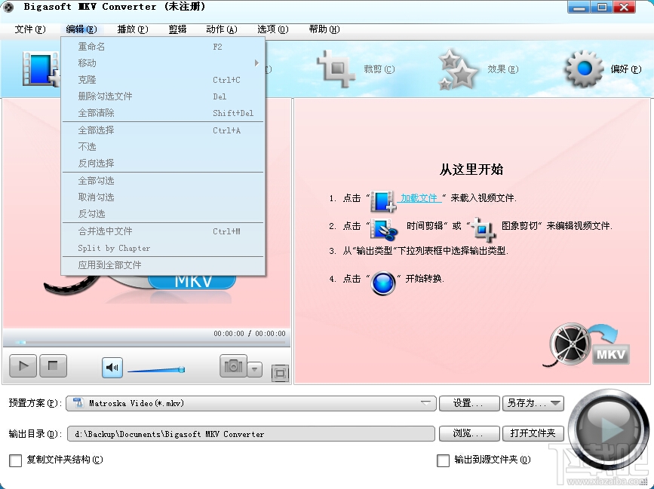Click inside the output directory path field
The height and width of the screenshot is (489, 654).
(249, 433)
